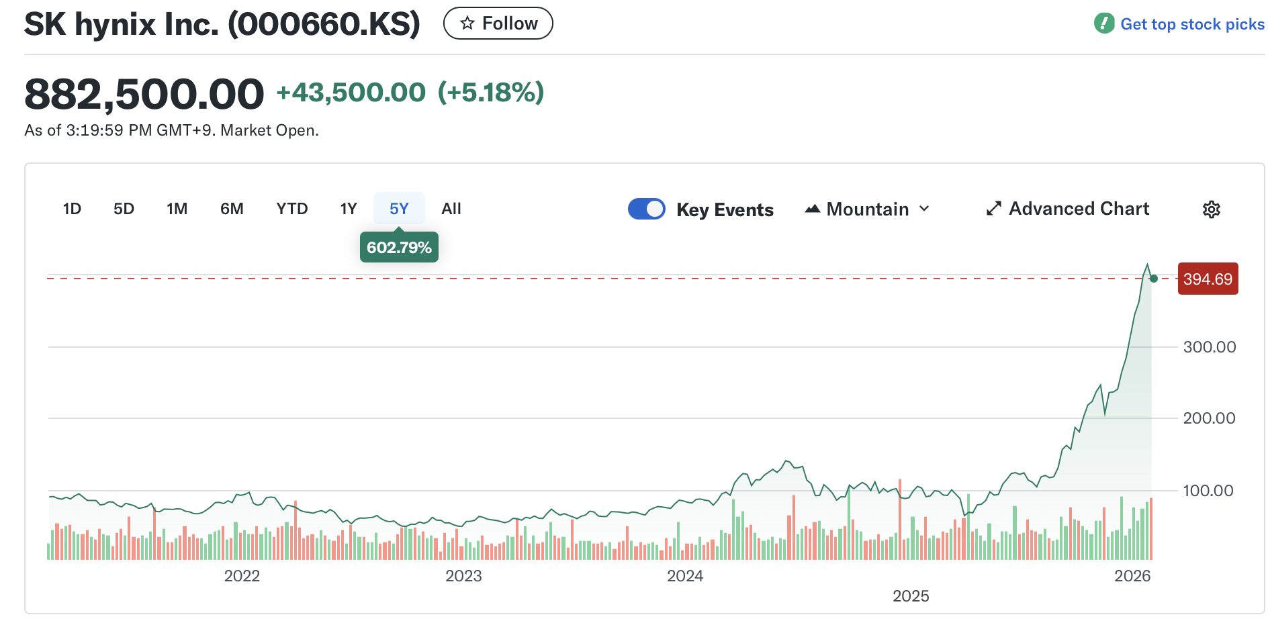Open the Advanced Chart link
Screen dimensions: 1268x627
1079,209
